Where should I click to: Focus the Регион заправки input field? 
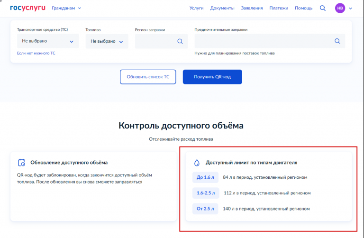coord(161,41)
